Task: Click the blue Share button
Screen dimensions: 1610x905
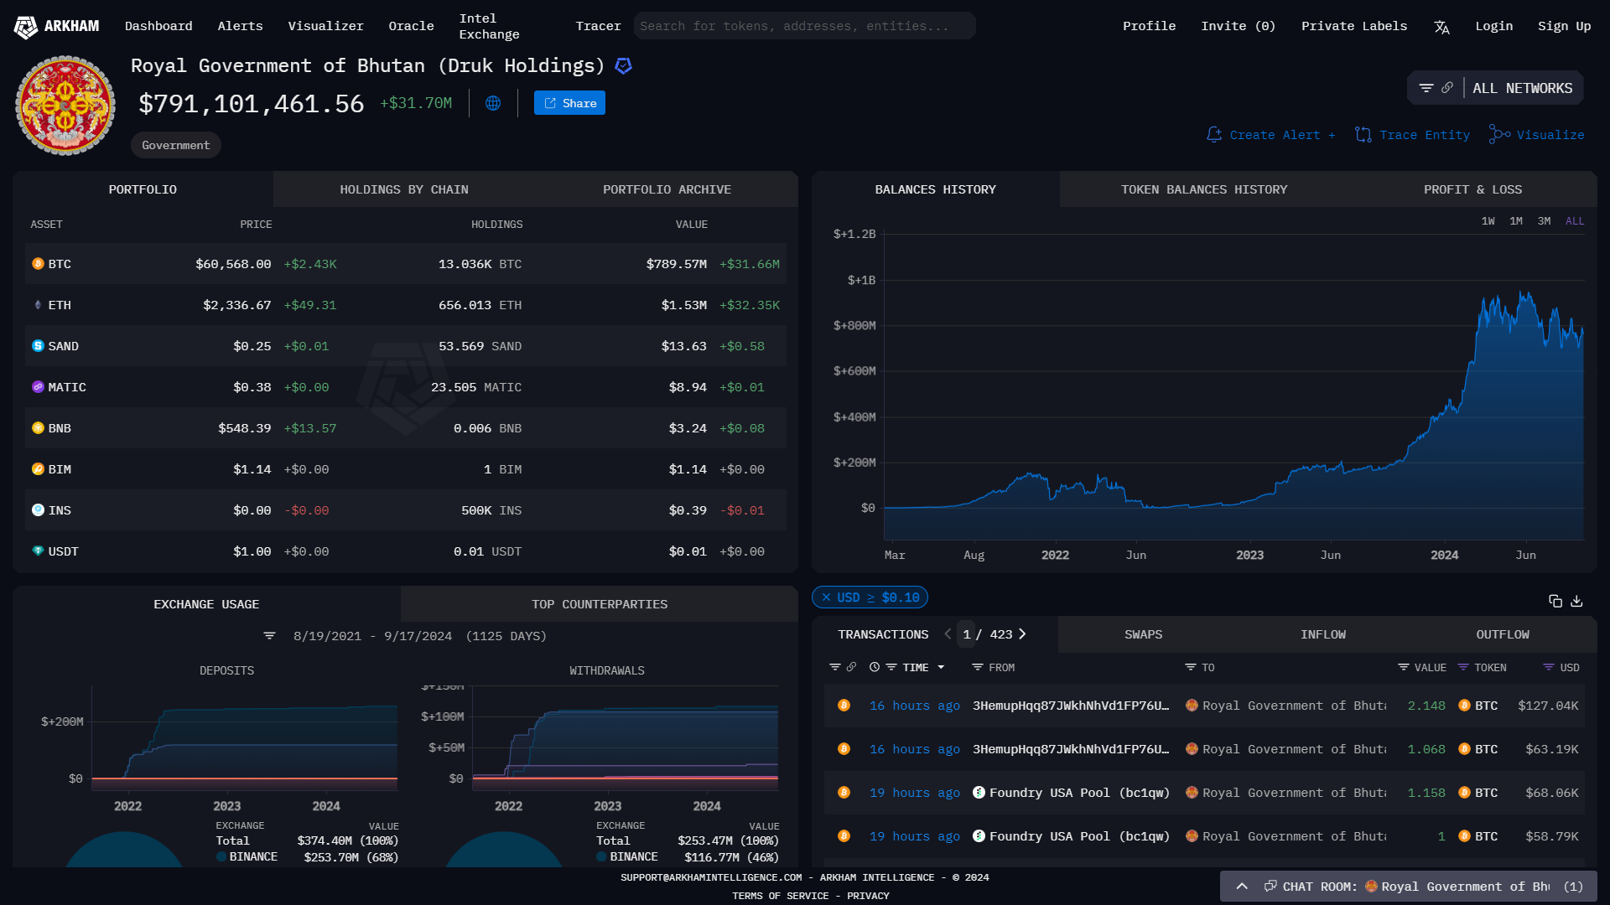Action: coord(569,103)
